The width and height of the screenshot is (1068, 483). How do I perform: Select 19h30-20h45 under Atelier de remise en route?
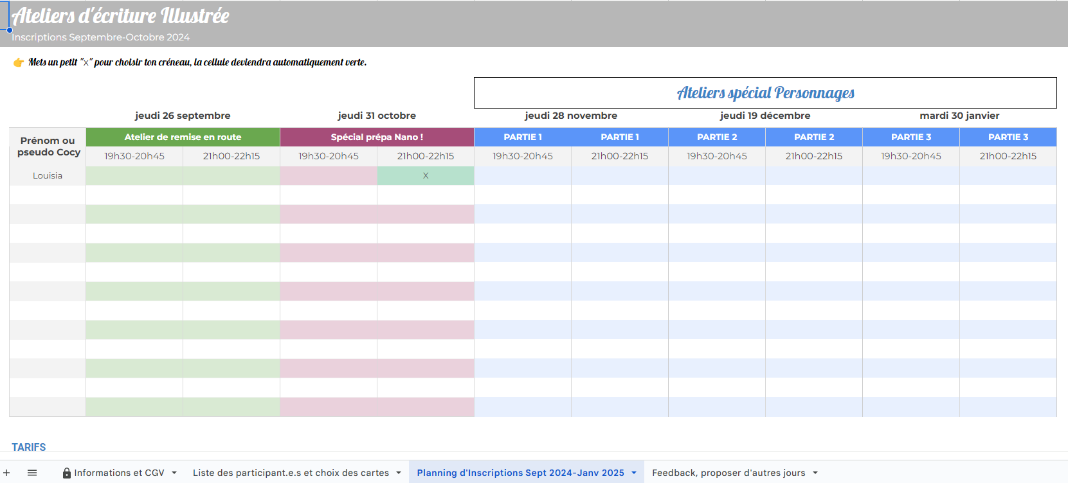click(134, 156)
